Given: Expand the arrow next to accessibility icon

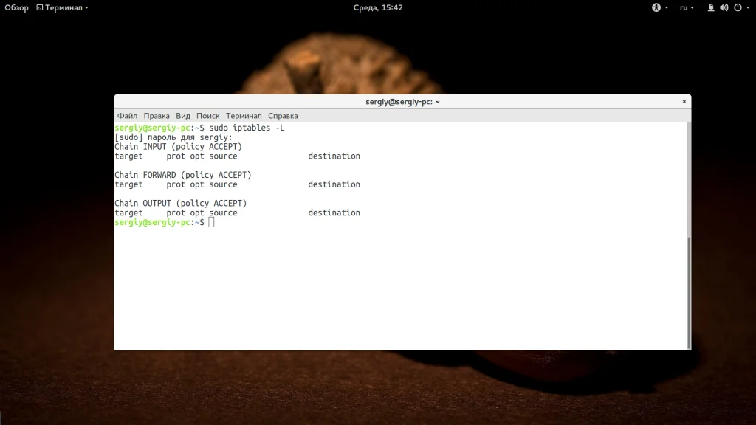Looking at the screenshot, I should pyautogui.click(x=667, y=7).
